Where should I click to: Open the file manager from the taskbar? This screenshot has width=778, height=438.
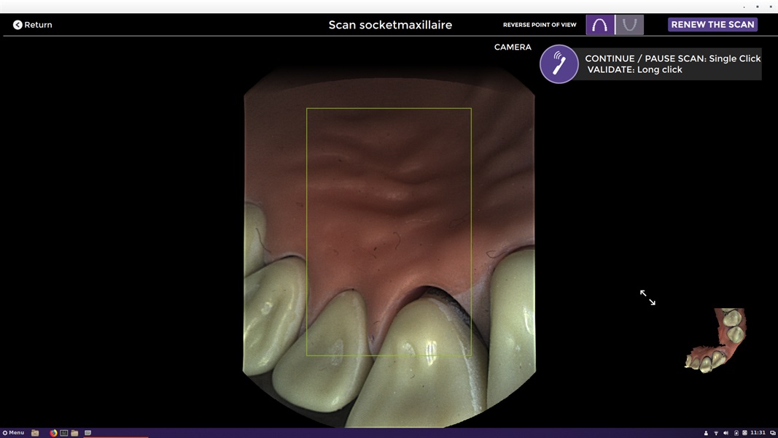coord(34,432)
